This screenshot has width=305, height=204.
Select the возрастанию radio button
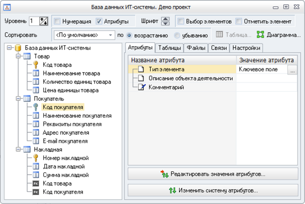[x=129, y=36]
